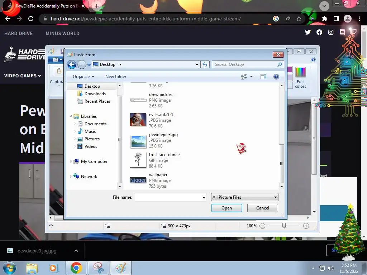Open the Windows Start menu
Viewport: 367px width, 275px height.
(x=10, y=268)
